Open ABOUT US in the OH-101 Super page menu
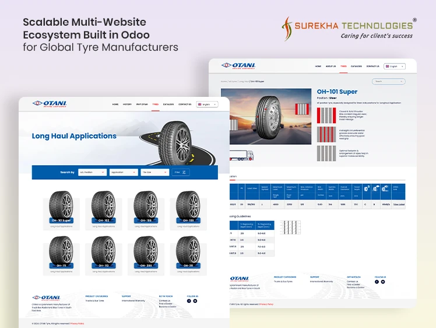436x328 pixels. [330, 67]
